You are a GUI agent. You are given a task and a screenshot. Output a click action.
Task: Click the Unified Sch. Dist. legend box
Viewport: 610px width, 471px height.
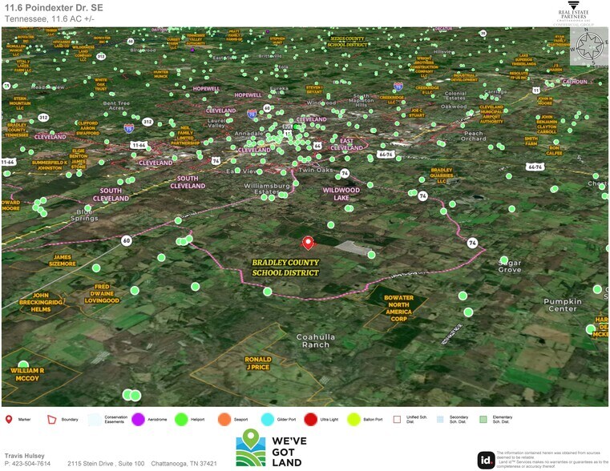tap(397, 419)
